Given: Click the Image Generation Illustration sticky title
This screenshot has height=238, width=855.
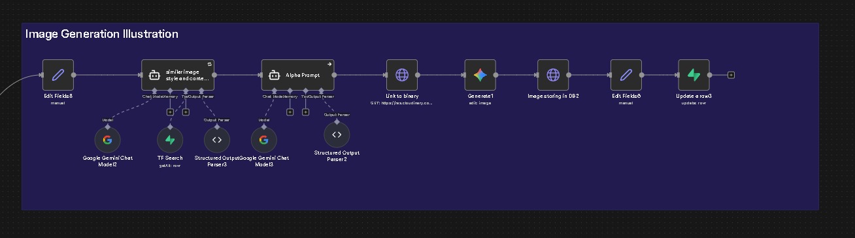Looking at the screenshot, I should 101,34.
